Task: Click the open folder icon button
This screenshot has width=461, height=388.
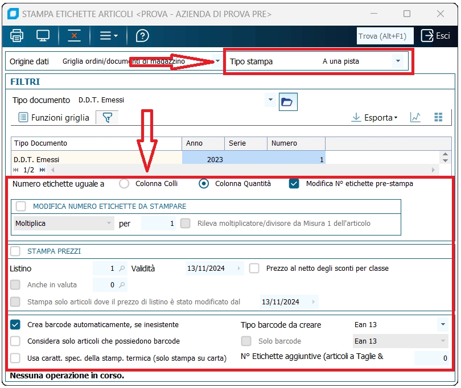Action: click(288, 102)
